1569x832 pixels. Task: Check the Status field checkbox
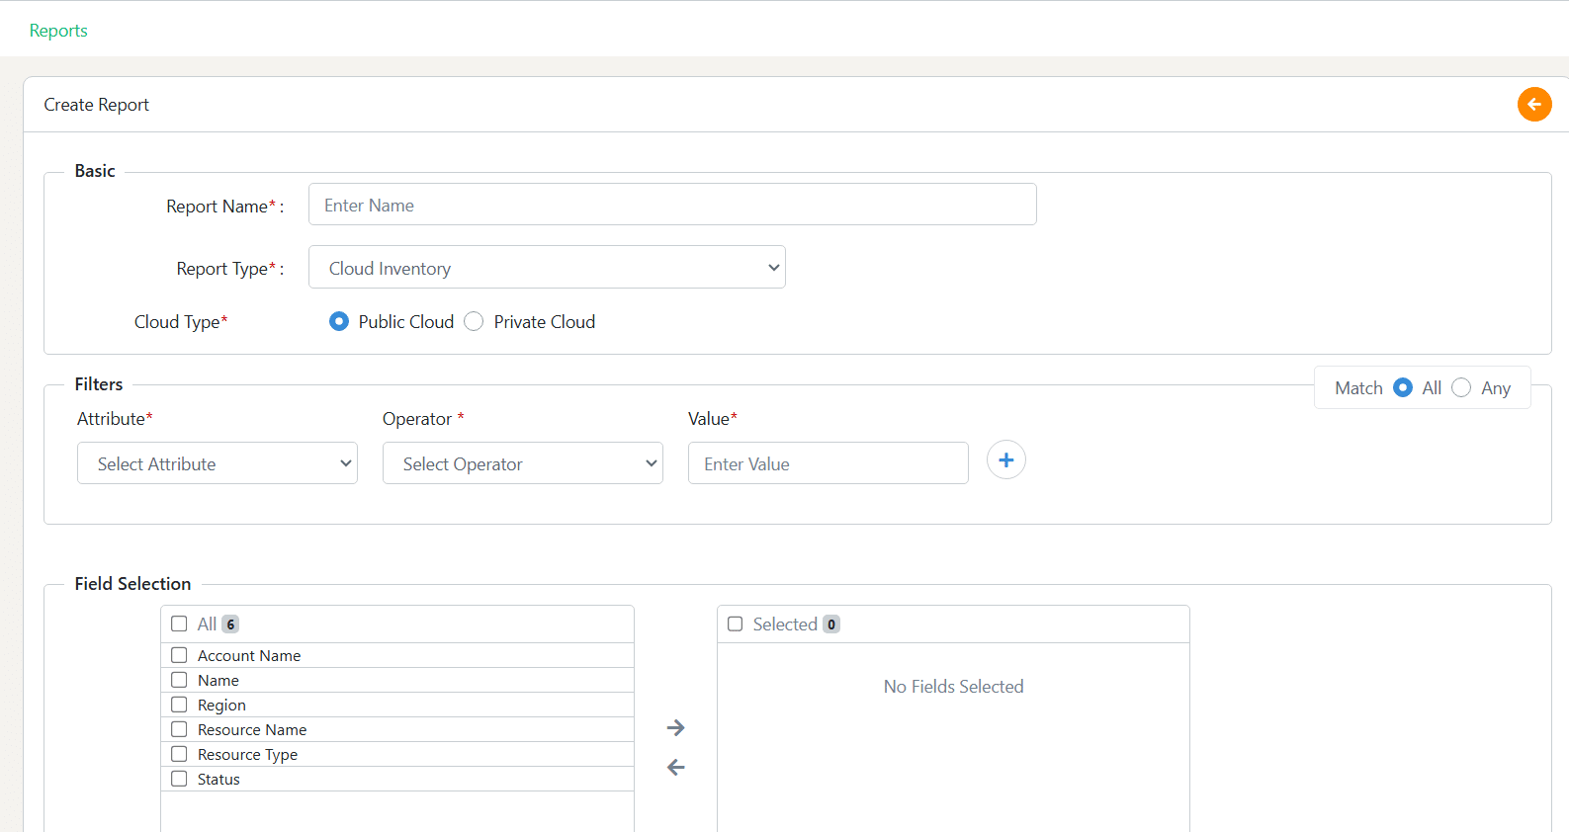pos(179,779)
